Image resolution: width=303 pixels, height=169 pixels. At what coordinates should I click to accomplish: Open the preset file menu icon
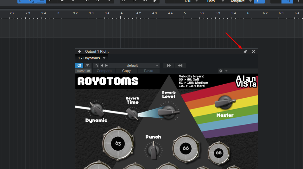pos(96,65)
